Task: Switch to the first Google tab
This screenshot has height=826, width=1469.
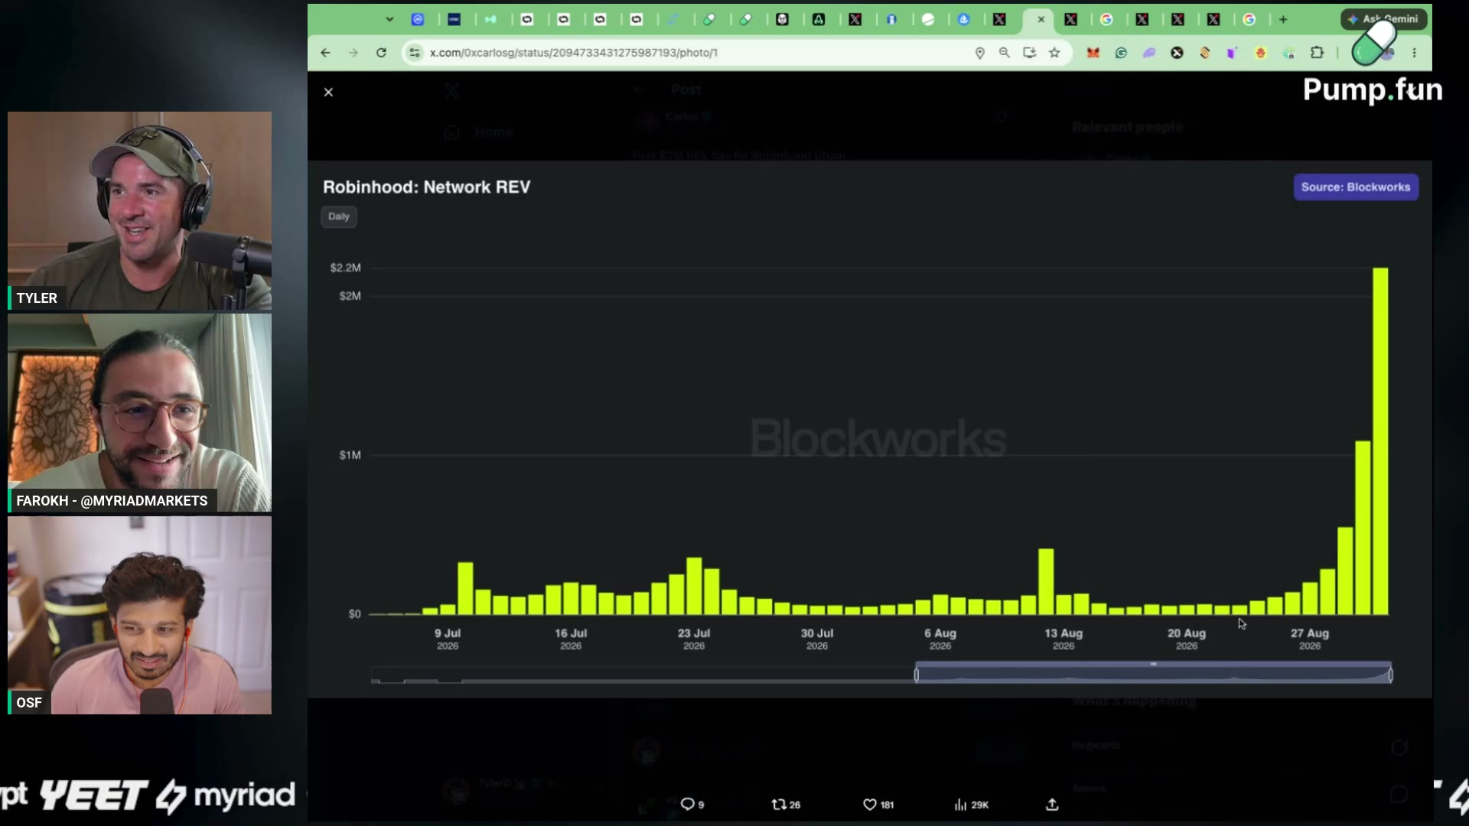Action: point(1106,19)
